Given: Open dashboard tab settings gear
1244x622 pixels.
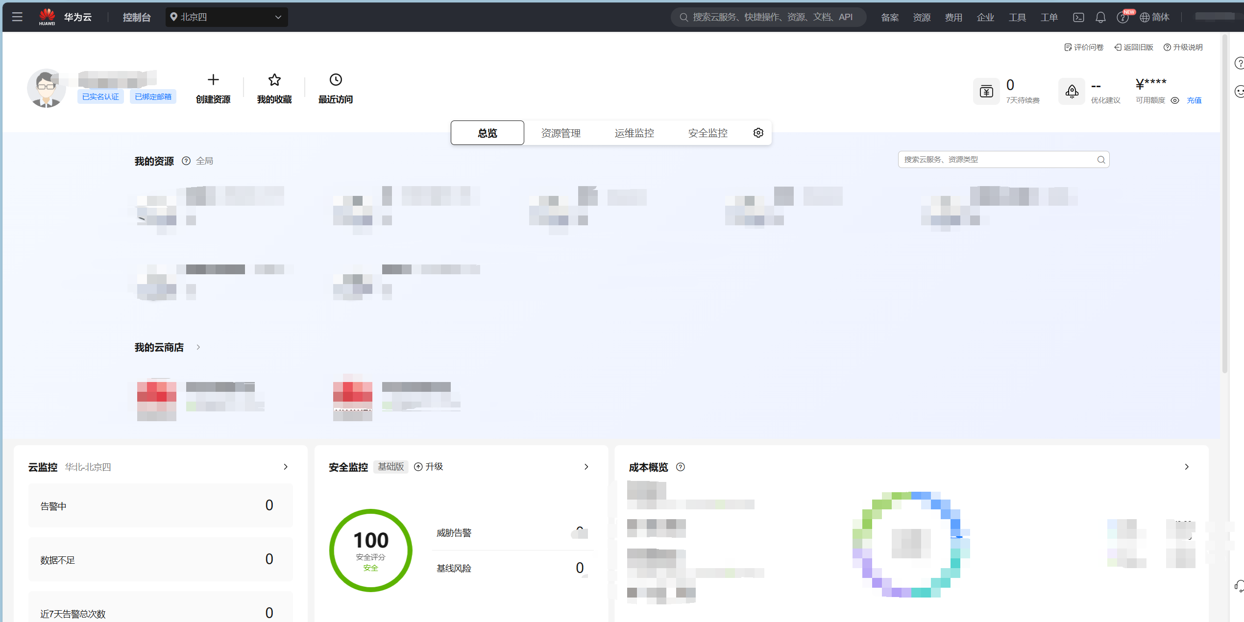Looking at the screenshot, I should pos(758,133).
